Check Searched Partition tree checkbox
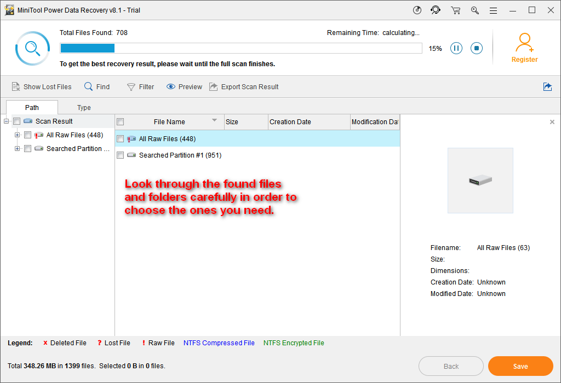The width and height of the screenshot is (561, 383). 27,149
